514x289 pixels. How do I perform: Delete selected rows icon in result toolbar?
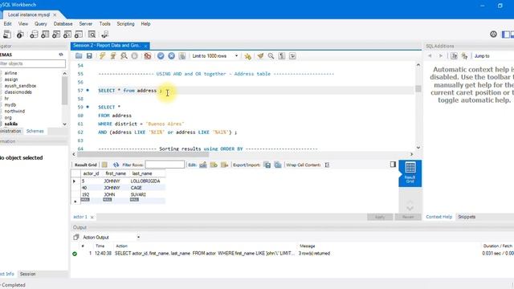(x=225, y=165)
